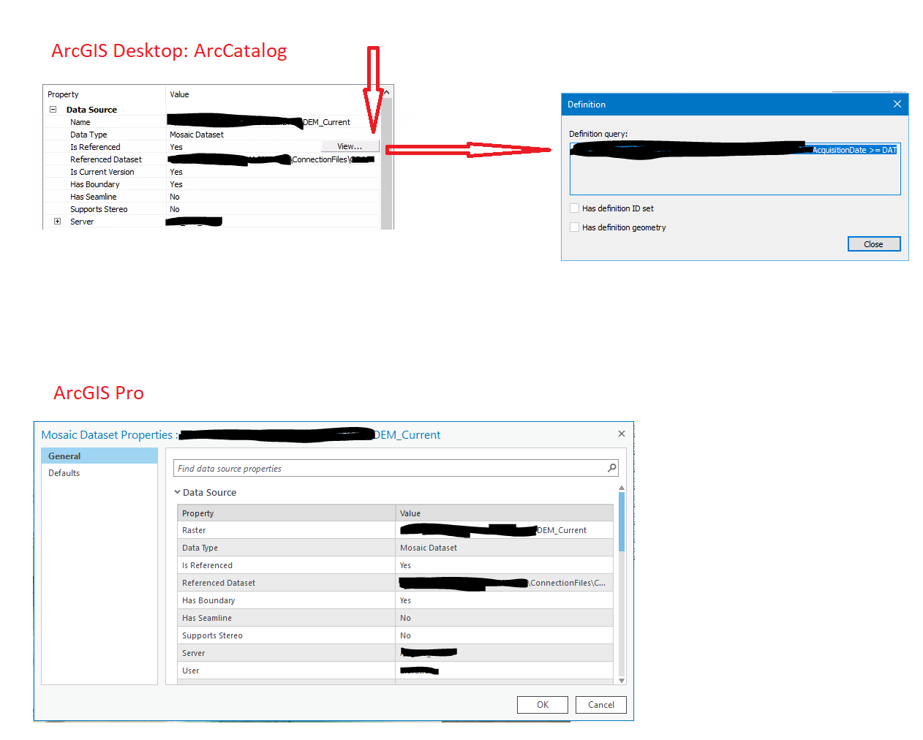The height and width of the screenshot is (740, 923).
Task: Select the Supports Stereo row in ArcGIS Pro
Action: [x=395, y=635]
